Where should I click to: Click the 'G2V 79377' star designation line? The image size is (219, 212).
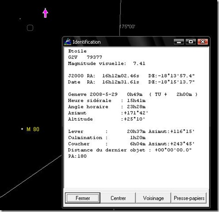pos(85,57)
